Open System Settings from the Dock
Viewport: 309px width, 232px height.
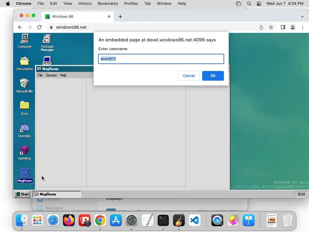click(132, 220)
